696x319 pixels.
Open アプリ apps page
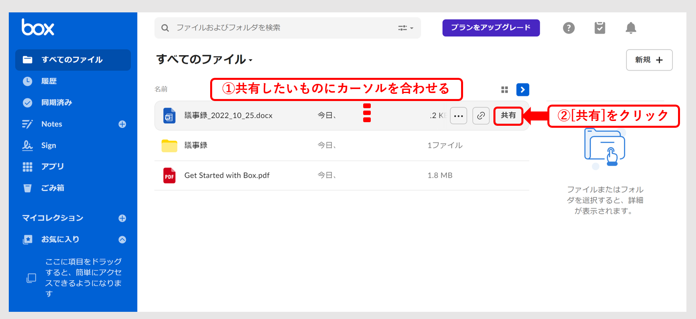(x=53, y=166)
